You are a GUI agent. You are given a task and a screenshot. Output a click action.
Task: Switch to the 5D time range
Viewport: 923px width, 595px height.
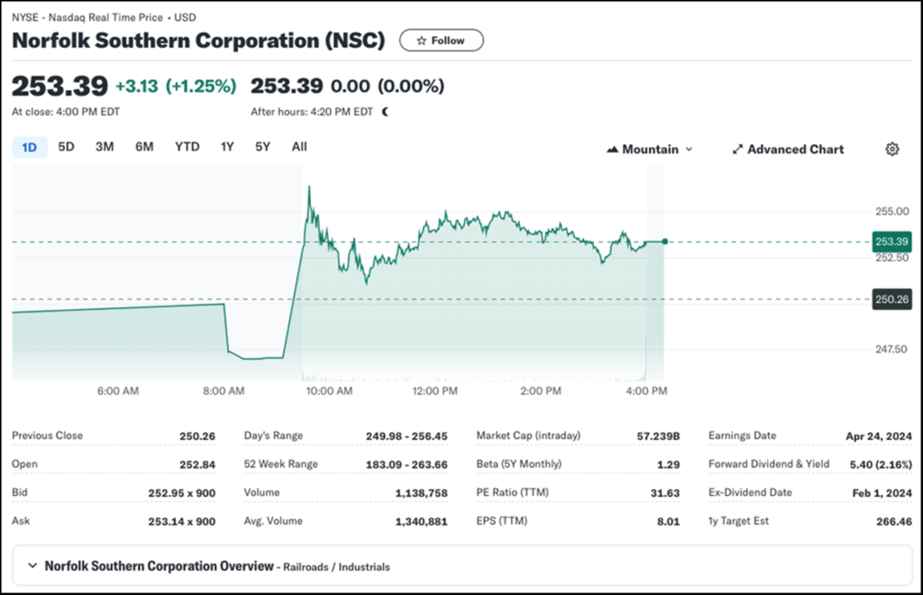click(66, 147)
